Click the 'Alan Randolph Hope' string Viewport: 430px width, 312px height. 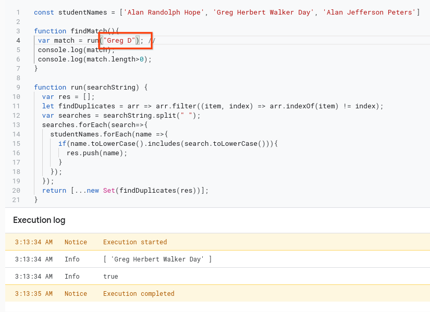(x=164, y=13)
